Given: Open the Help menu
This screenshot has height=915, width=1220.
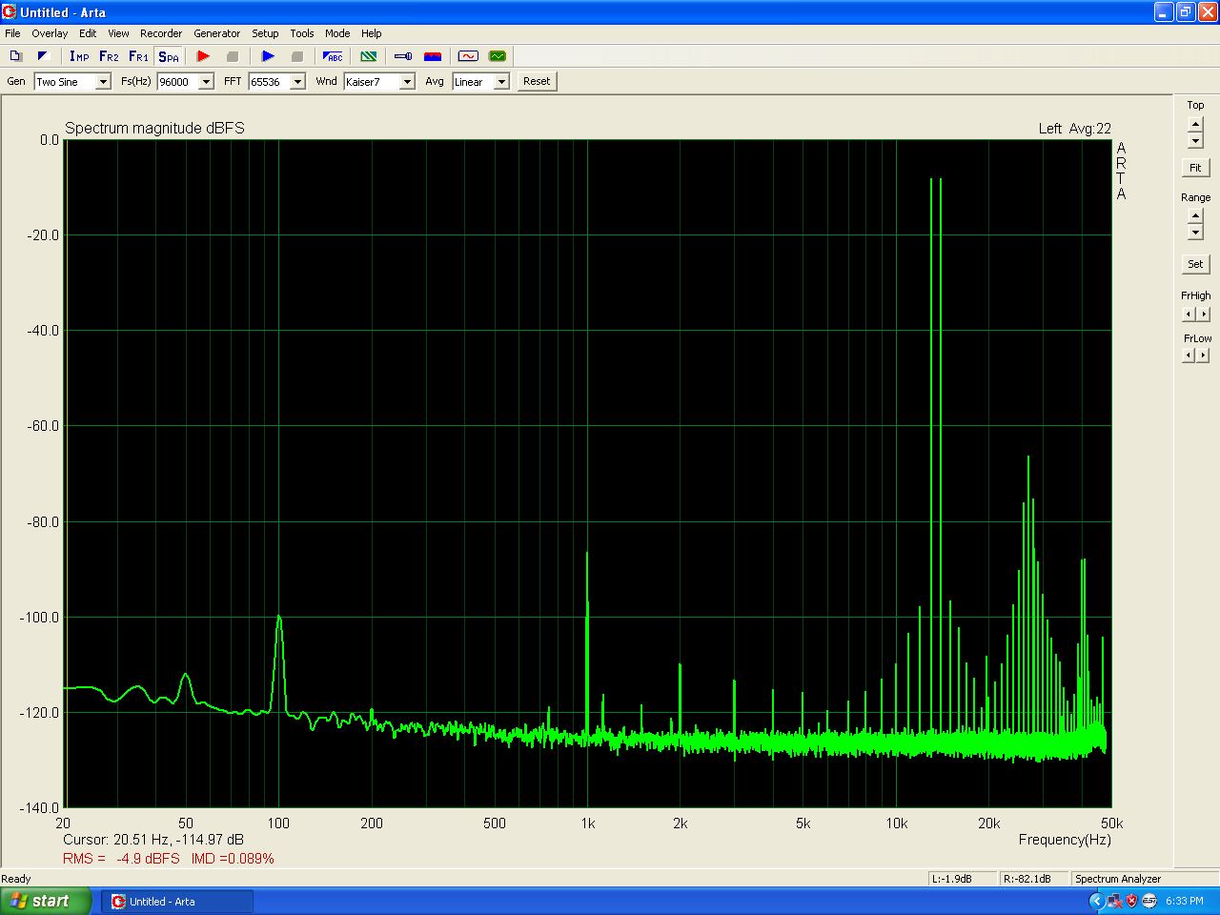Looking at the screenshot, I should (x=372, y=33).
